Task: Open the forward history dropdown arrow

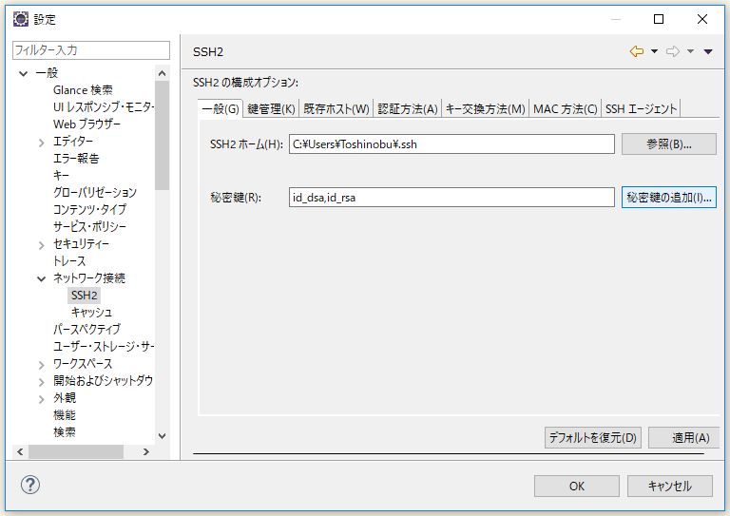Action: pyautogui.click(x=690, y=51)
